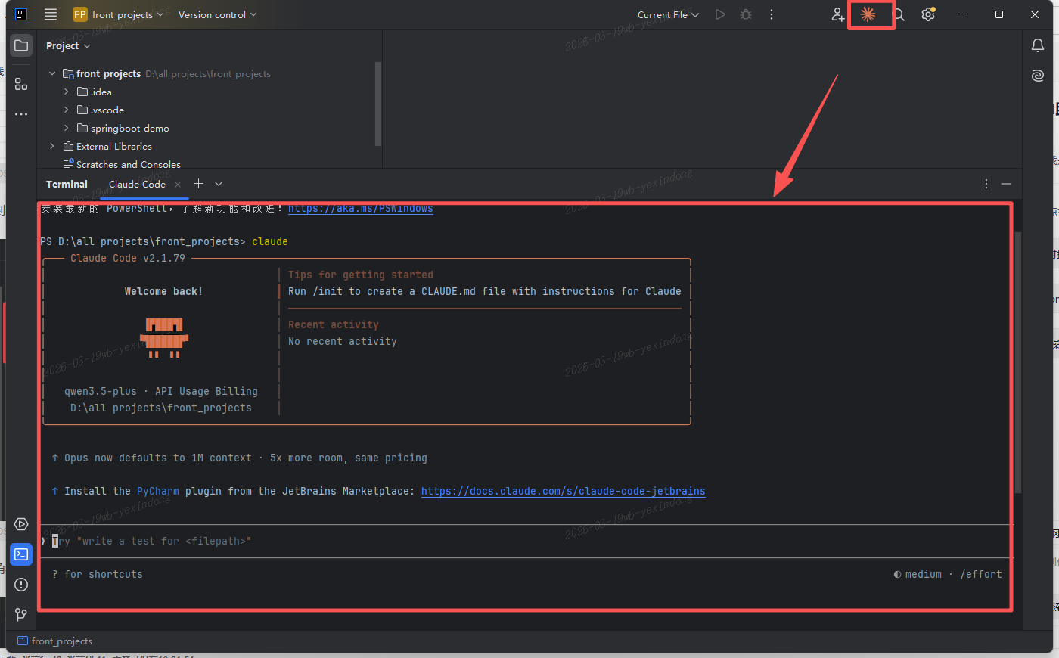This screenshot has width=1059, height=658.
Task: Open the claude-code-jetbrains docs link
Action: [x=563, y=491]
